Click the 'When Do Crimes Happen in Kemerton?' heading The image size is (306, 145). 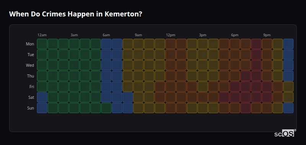click(x=75, y=14)
